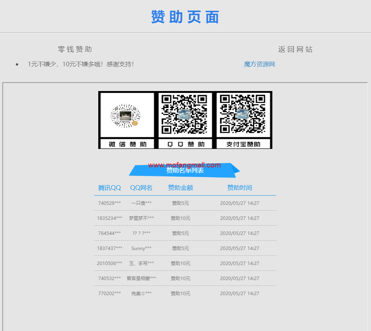Click the 赞助金额 column header
Viewport: 371px width, 331px height.
point(181,188)
